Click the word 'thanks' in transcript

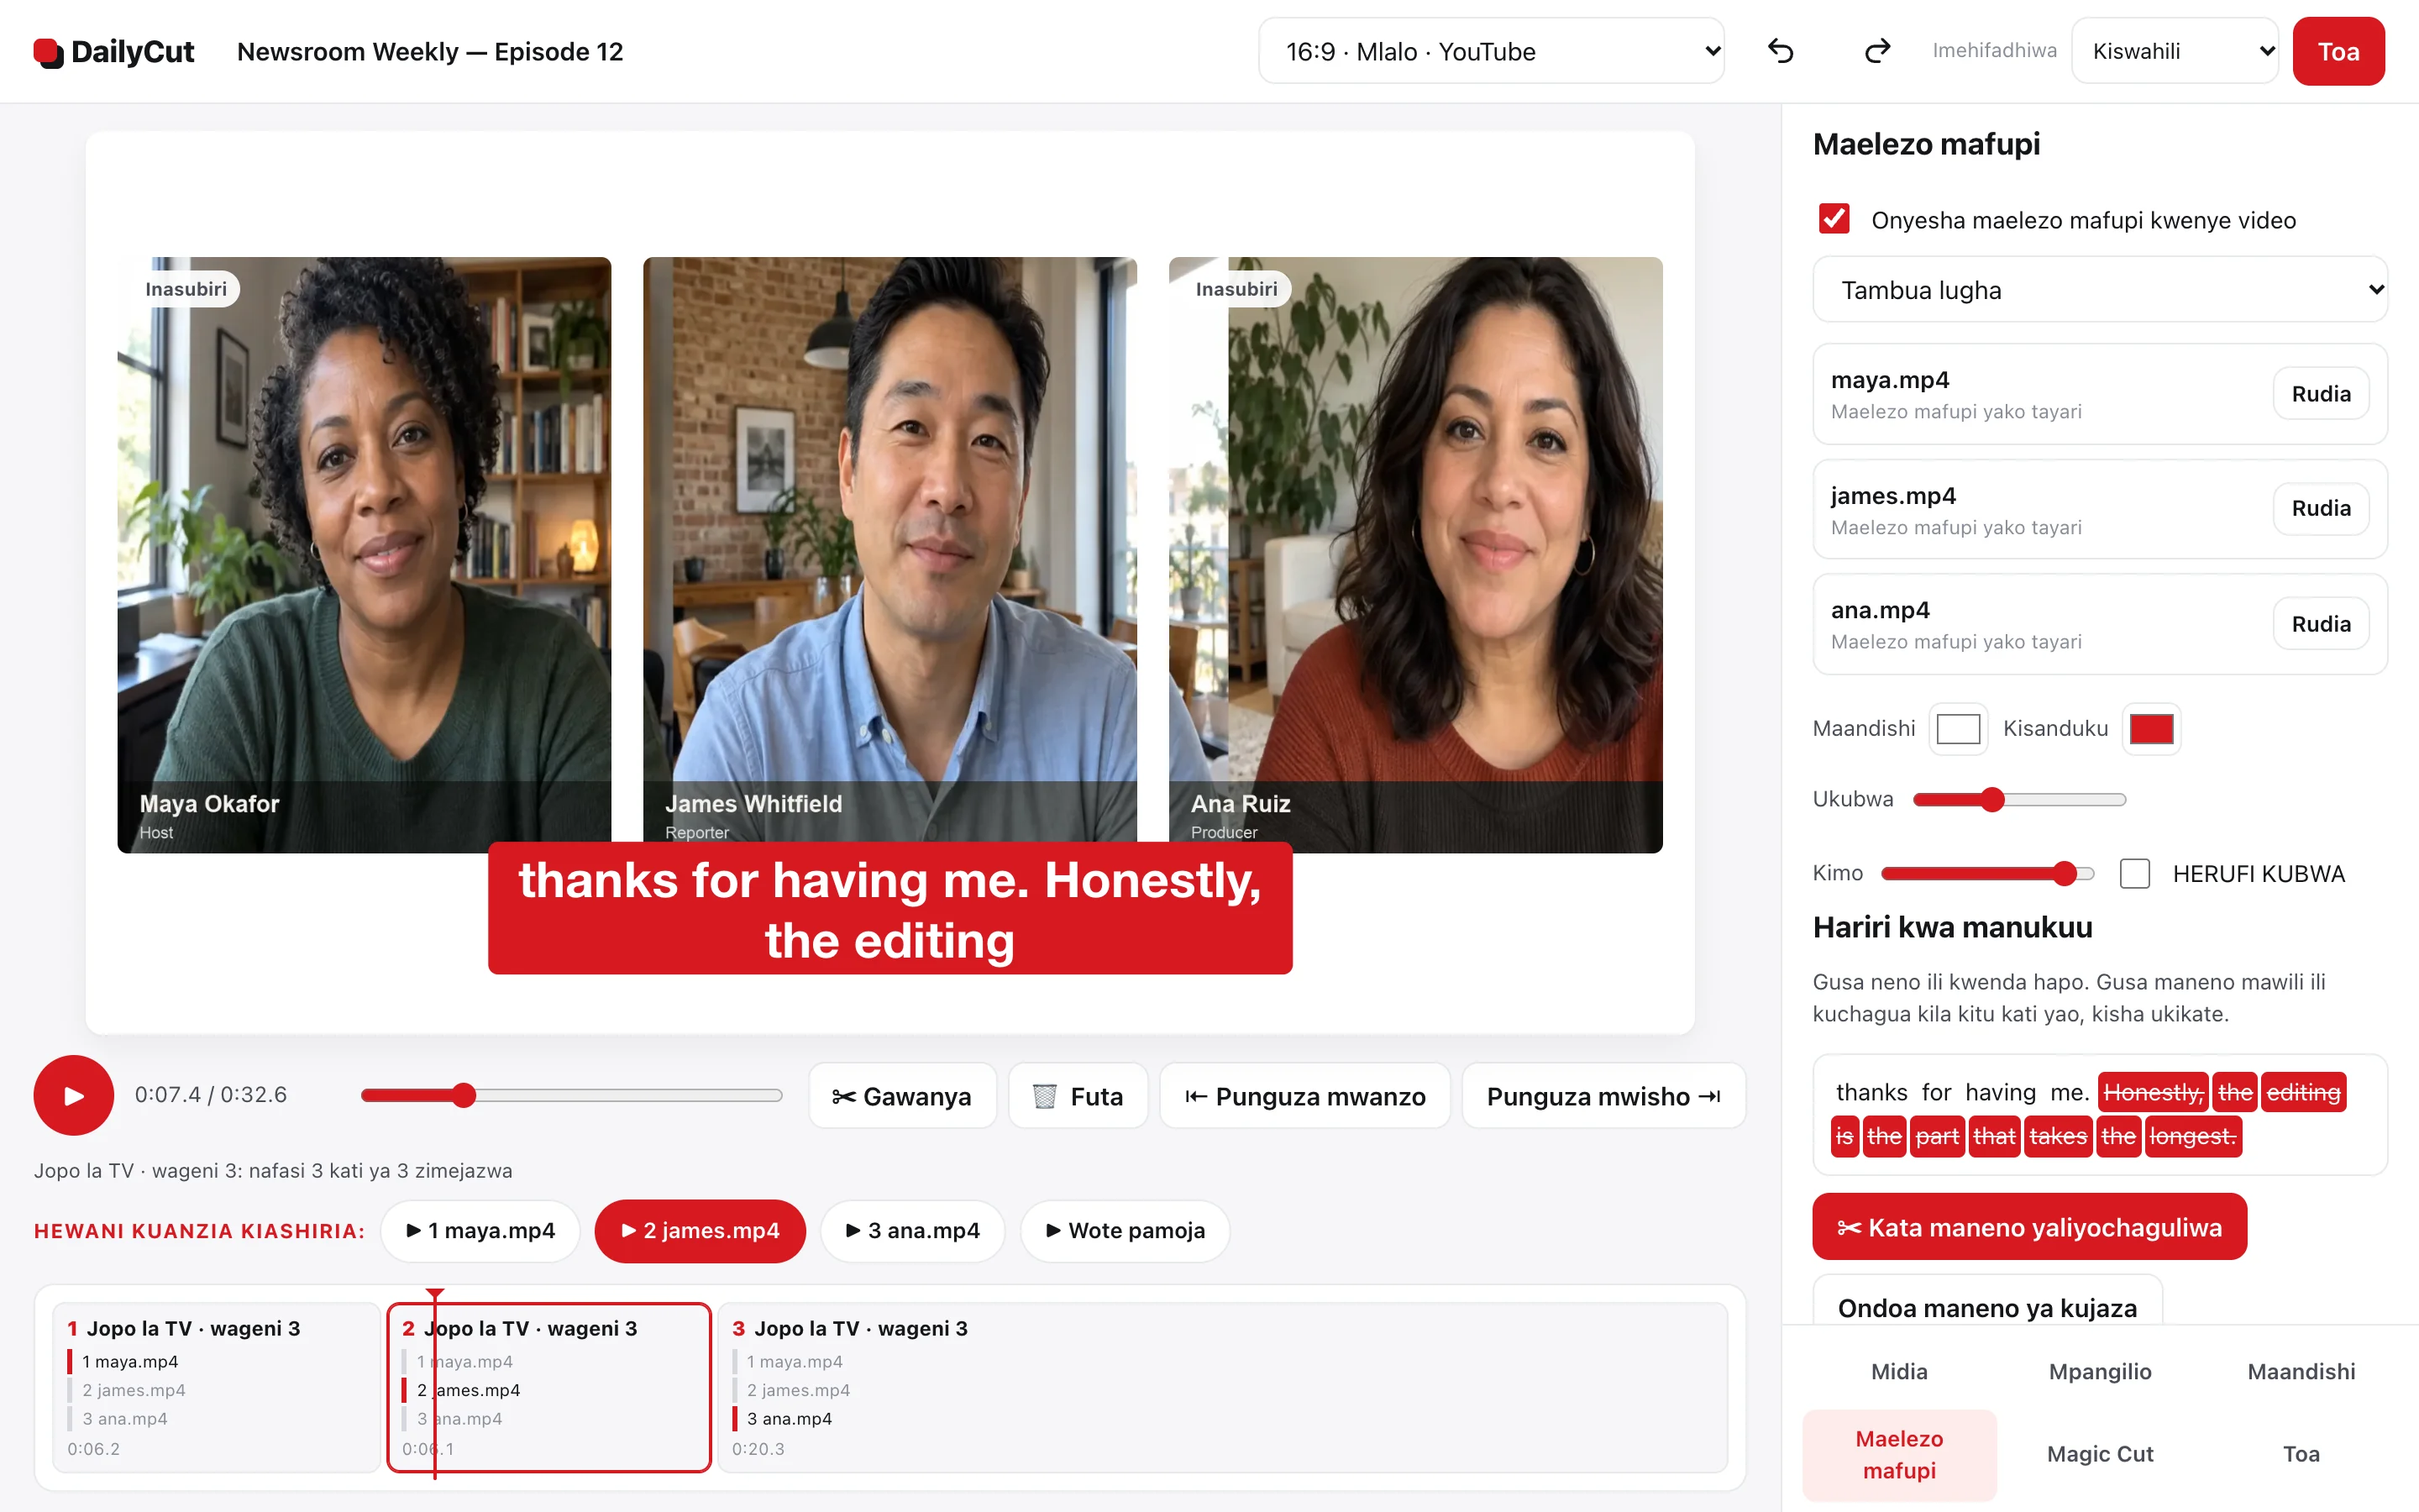[1871, 1092]
